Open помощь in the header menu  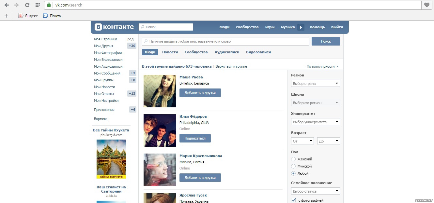tap(317, 27)
